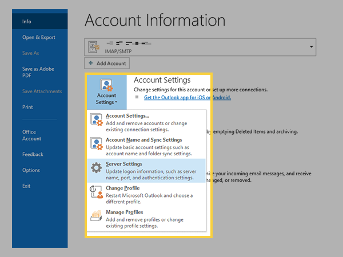The image size is (343, 257).
Task: Click the Account Settings person-gear icon on button
Action: (106, 85)
